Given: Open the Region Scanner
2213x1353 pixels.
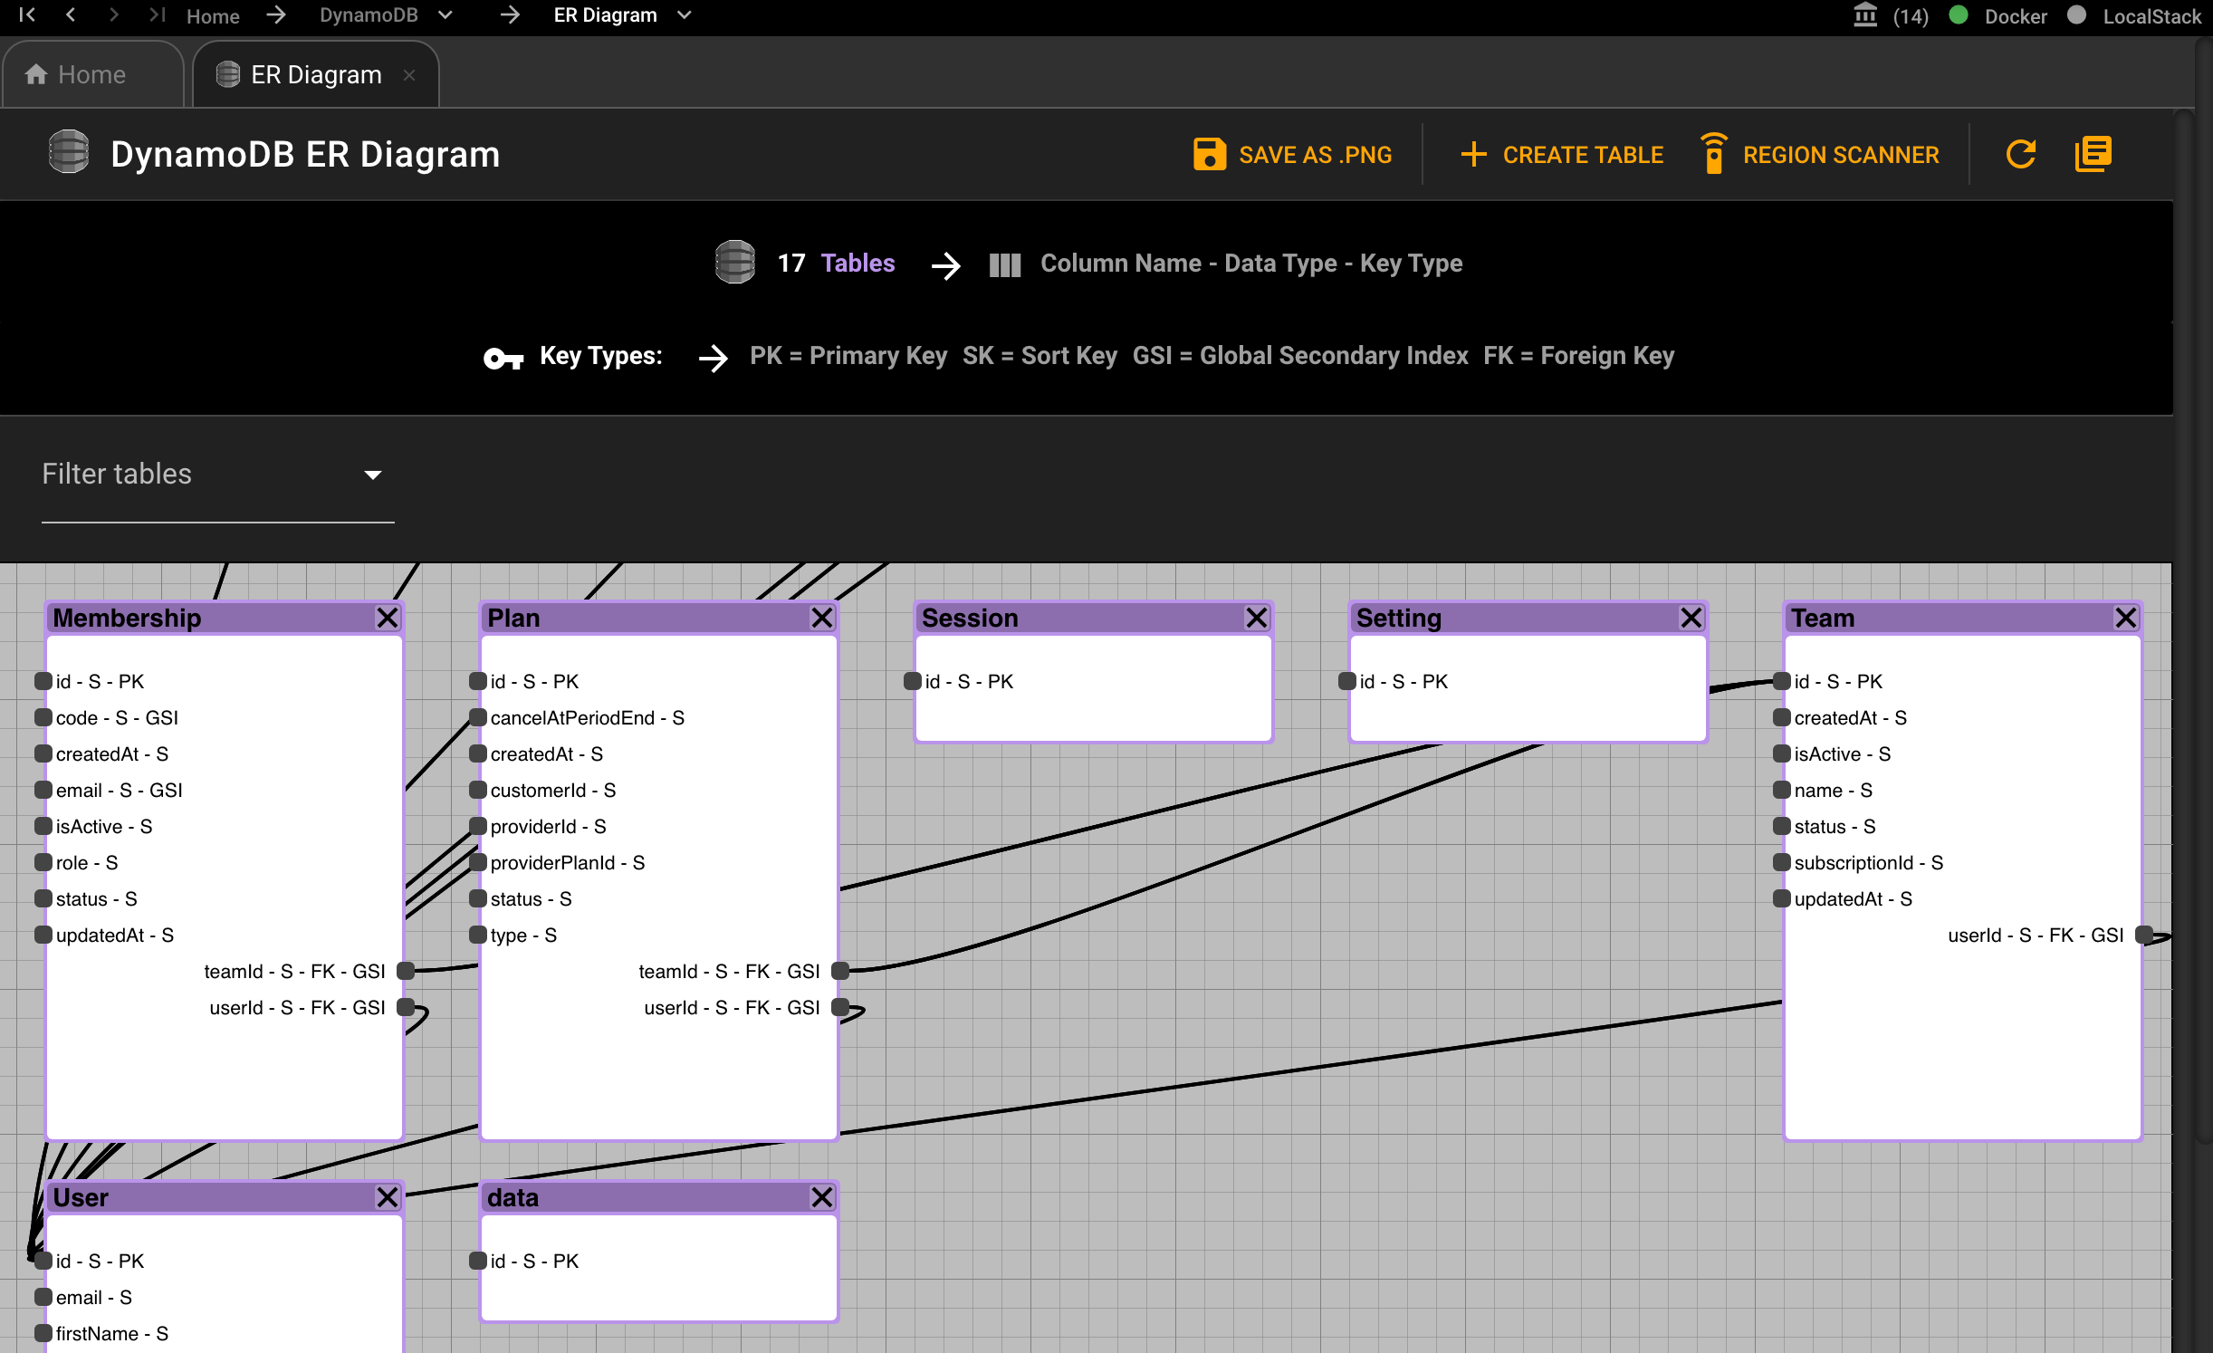Looking at the screenshot, I should pos(1819,154).
